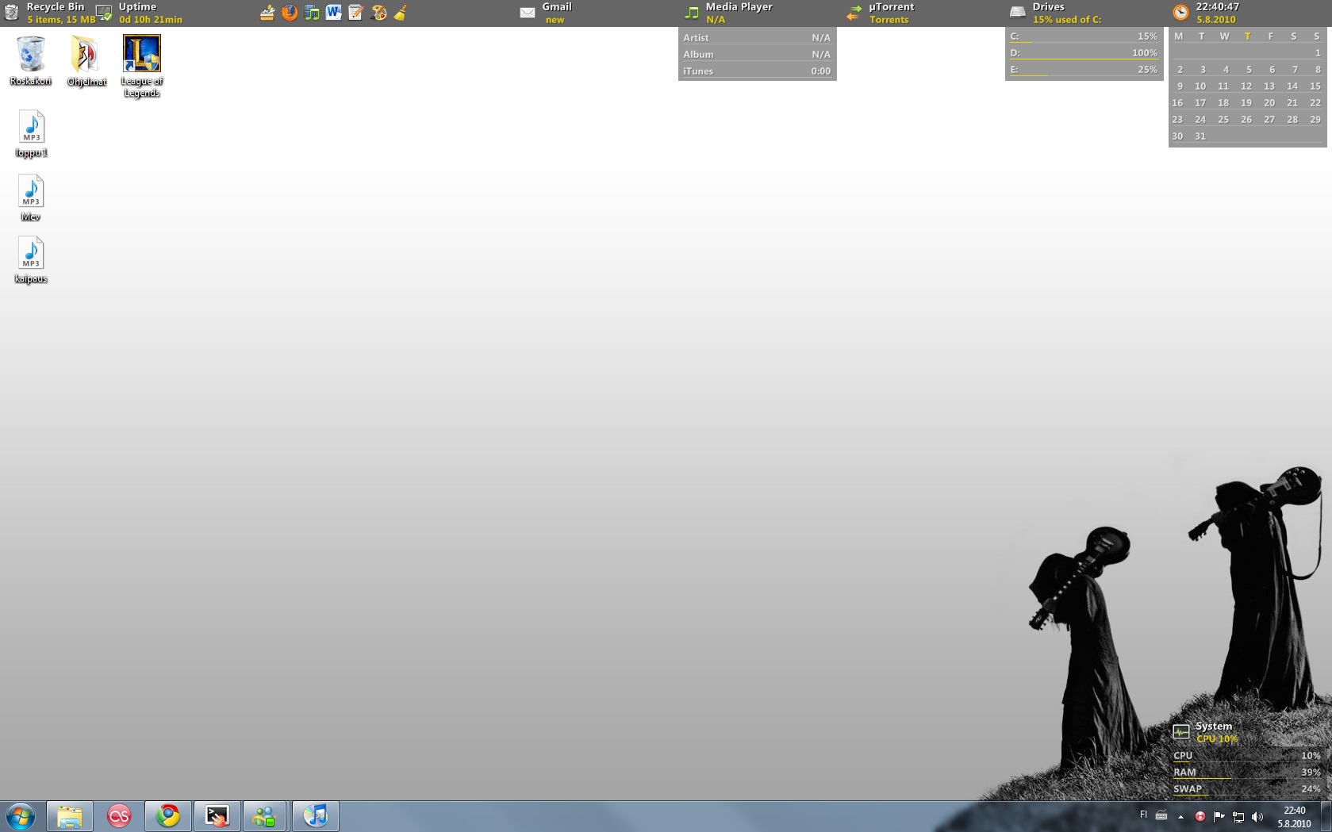The height and width of the screenshot is (832, 1332).
Task: Open iTunes from the taskbar
Action: pyautogui.click(x=315, y=815)
